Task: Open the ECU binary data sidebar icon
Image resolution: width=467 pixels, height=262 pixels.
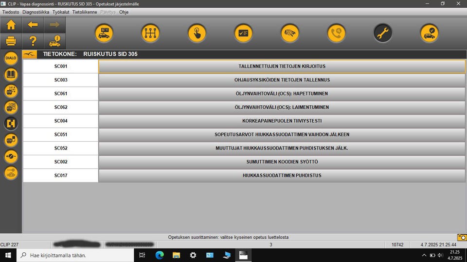Action: [11, 91]
